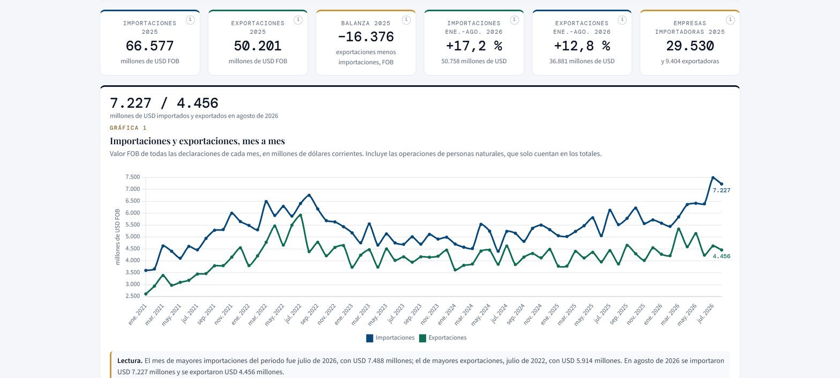Click info icon on Importaciones ene.-ago. 2026 card
The width and height of the screenshot is (840, 378).
click(x=514, y=20)
